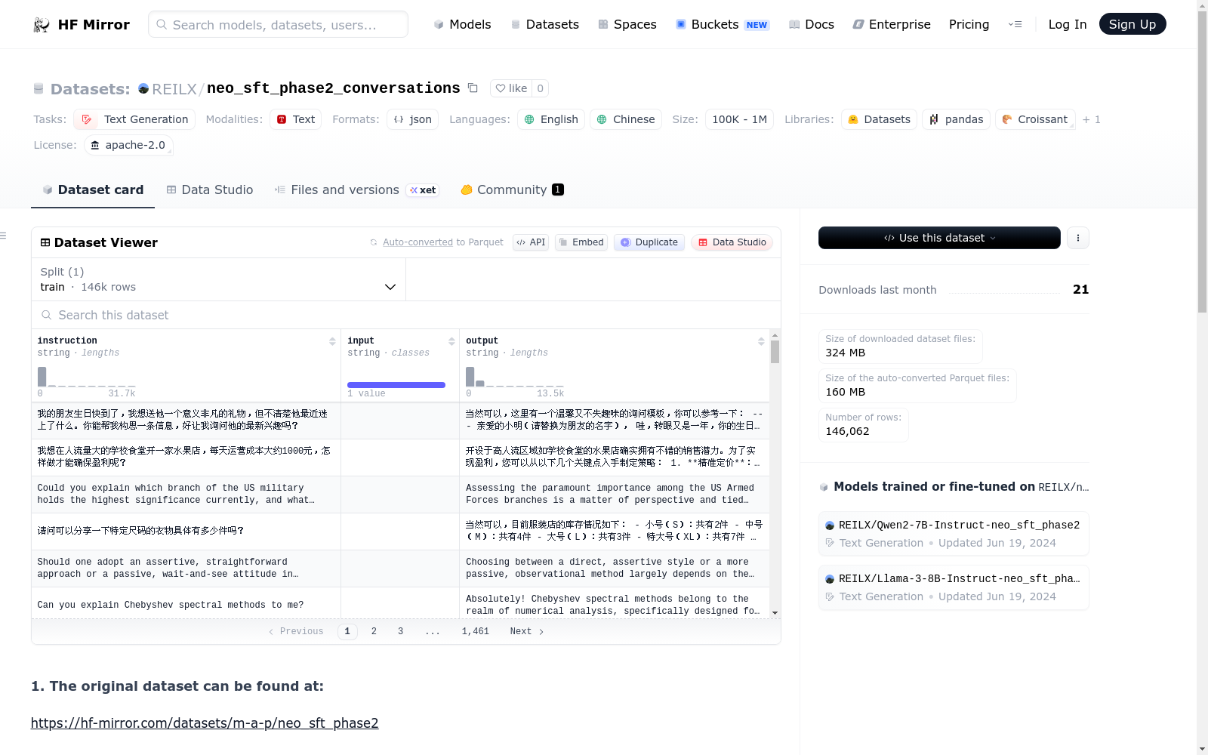This screenshot has width=1208, height=755.
Task: Click the Datasets library icon
Action: click(x=853, y=119)
